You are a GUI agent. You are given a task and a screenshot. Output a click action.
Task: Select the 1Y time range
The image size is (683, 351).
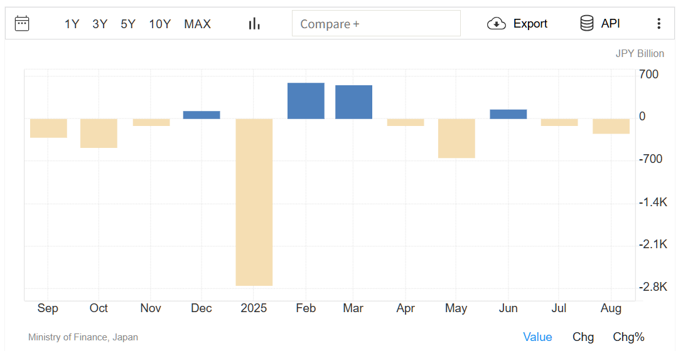coord(72,24)
